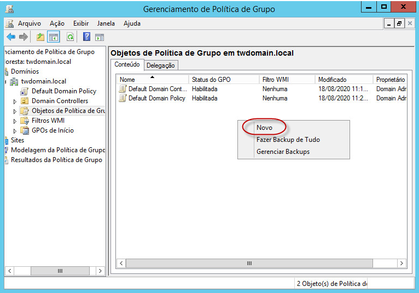Click the Refresh toolbar icon

[70, 37]
